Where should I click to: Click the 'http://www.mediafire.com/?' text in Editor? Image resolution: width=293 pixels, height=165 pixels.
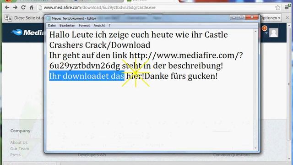point(186,55)
